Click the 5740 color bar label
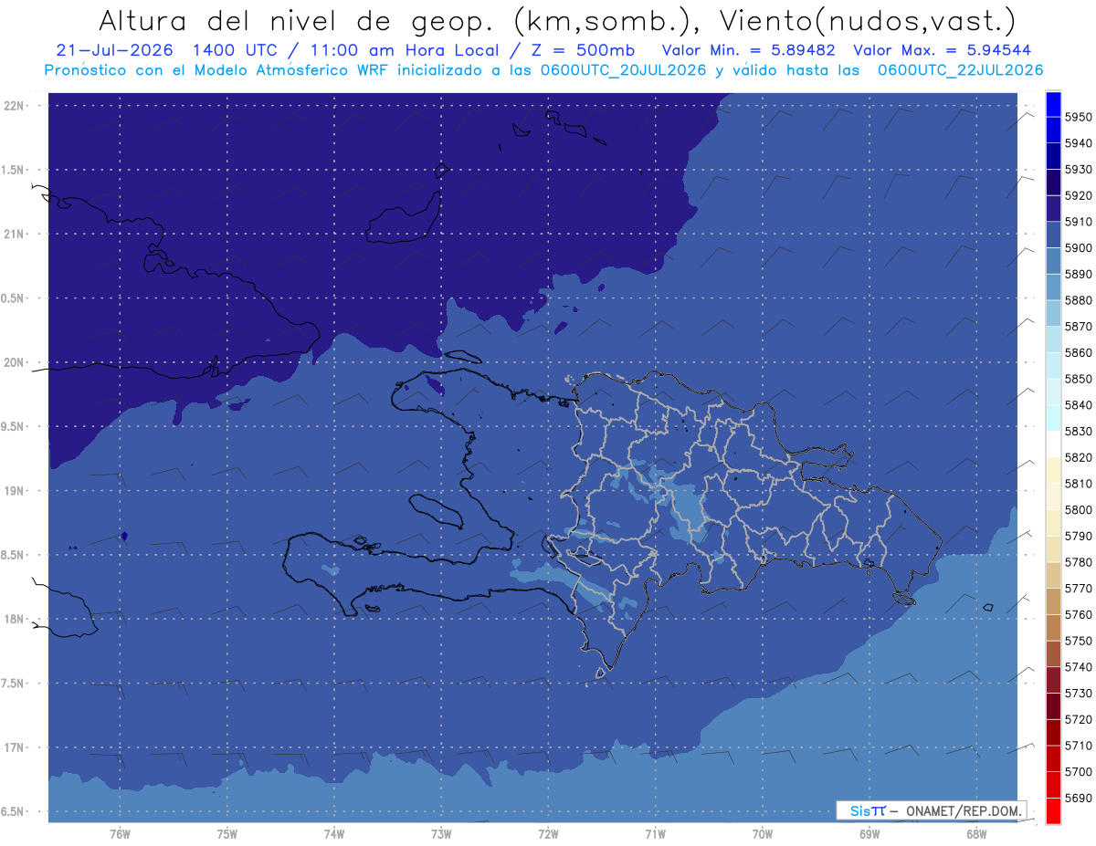 tap(1078, 667)
